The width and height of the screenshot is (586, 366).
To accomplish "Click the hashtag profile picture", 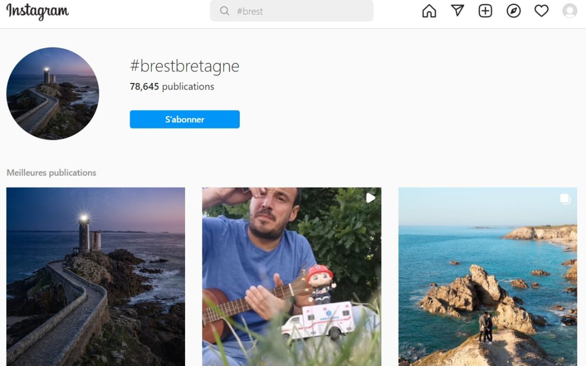I will (x=53, y=94).
